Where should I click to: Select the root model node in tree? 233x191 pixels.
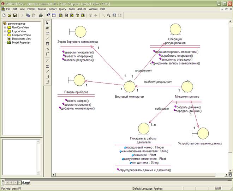17,24
